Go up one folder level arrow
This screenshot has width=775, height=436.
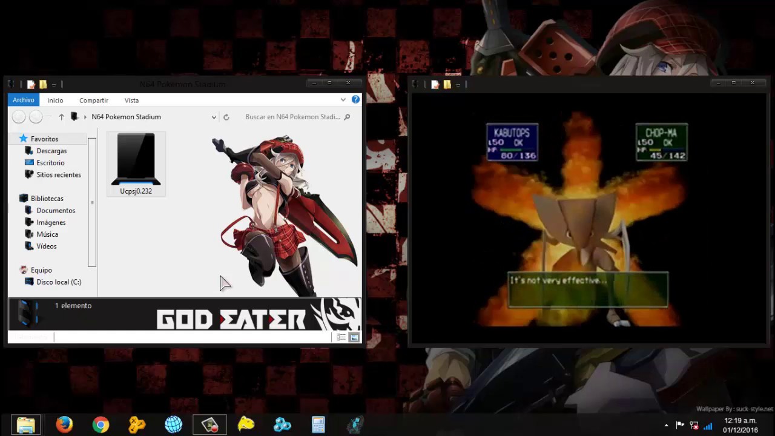61,117
